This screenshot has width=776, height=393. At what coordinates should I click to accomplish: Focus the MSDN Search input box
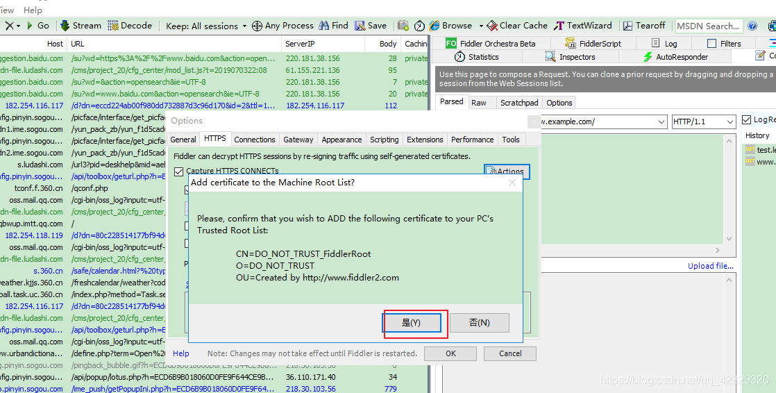click(709, 26)
